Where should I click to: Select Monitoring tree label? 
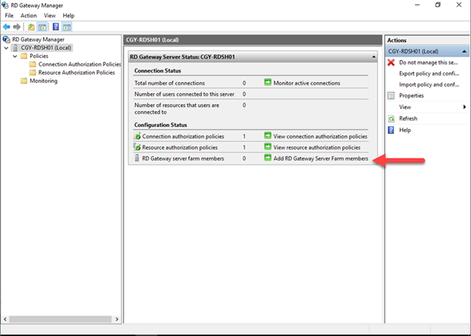43,81
